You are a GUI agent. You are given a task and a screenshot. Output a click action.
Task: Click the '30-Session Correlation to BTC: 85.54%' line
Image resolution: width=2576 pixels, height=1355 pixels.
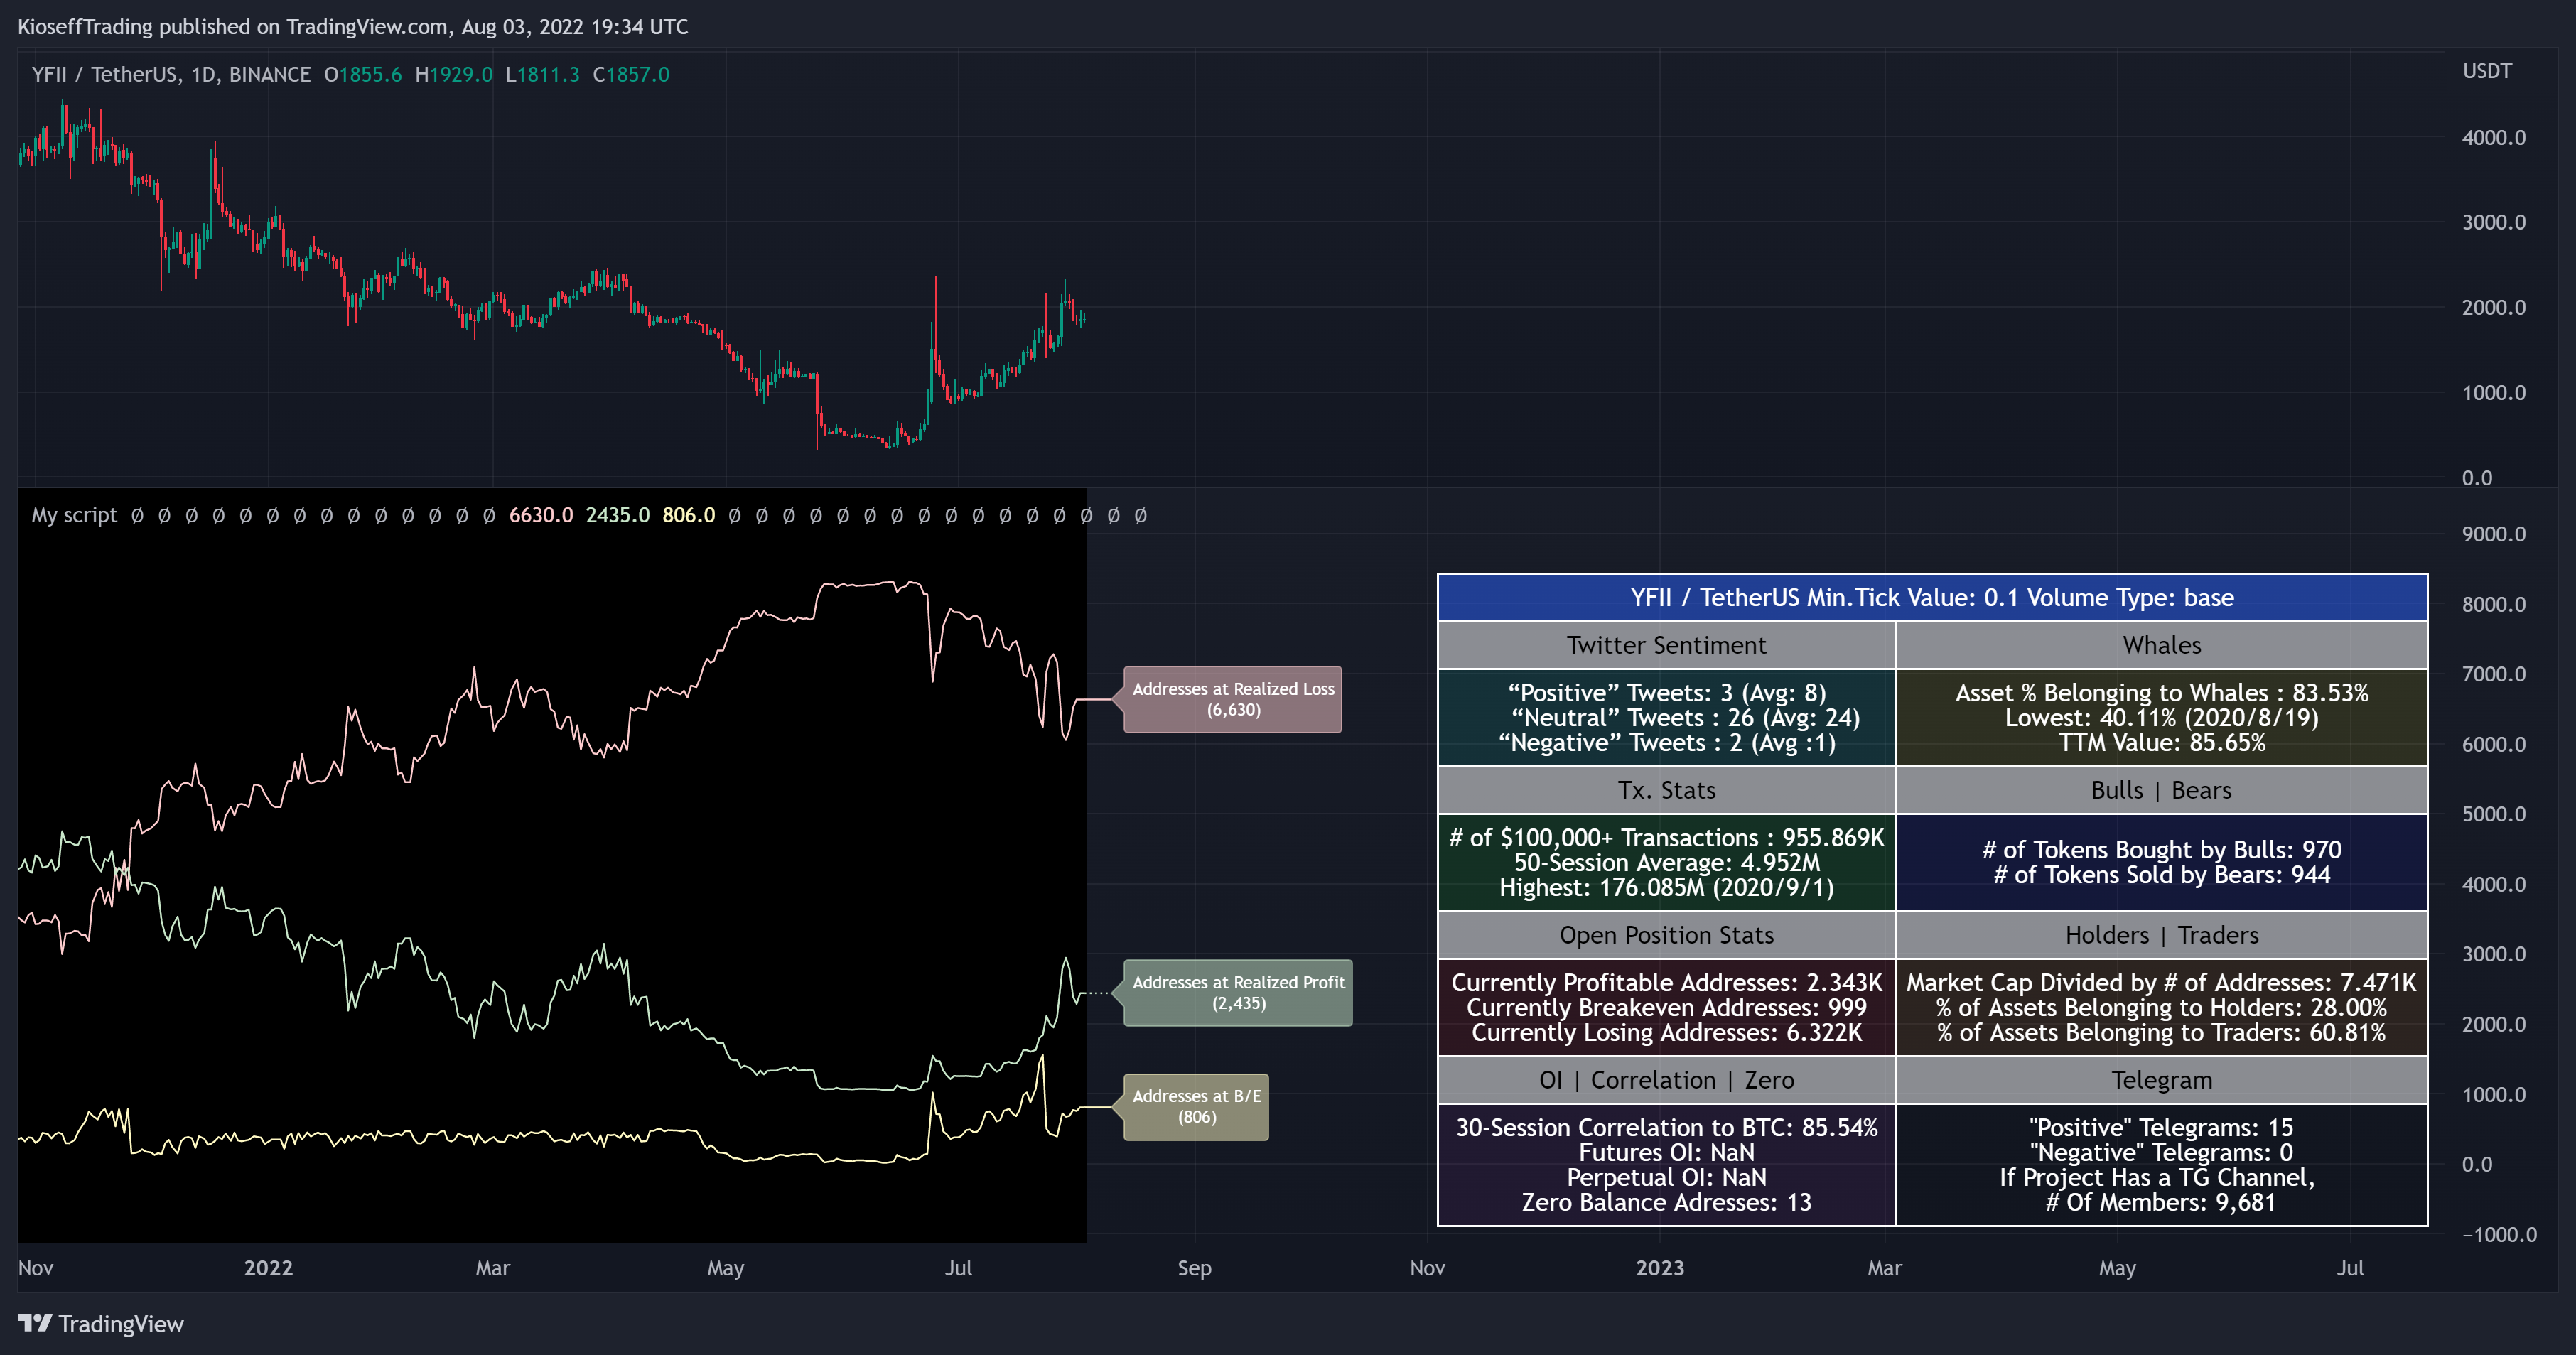[x=1666, y=1128]
